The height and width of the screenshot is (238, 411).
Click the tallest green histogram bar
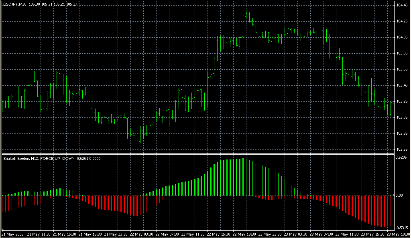[243, 177]
